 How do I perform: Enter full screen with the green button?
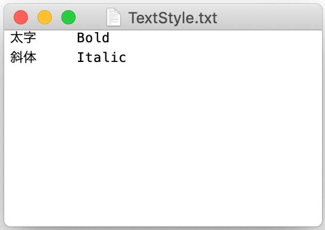[68, 17]
